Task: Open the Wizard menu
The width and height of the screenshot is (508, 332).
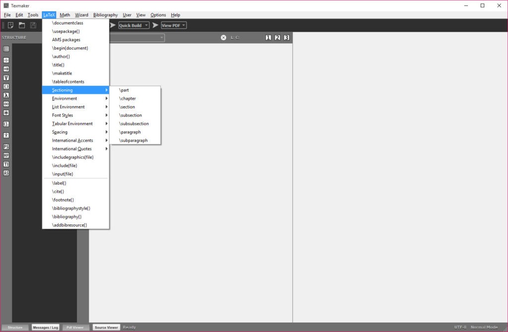Action: click(x=82, y=15)
